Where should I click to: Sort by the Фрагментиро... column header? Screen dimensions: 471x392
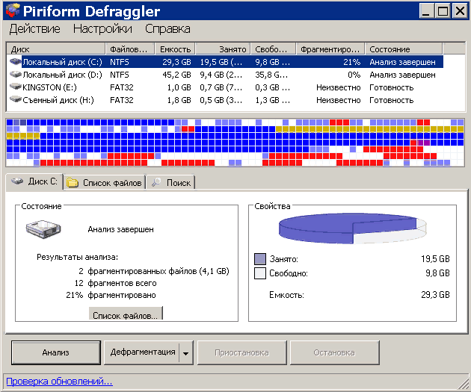click(x=330, y=49)
